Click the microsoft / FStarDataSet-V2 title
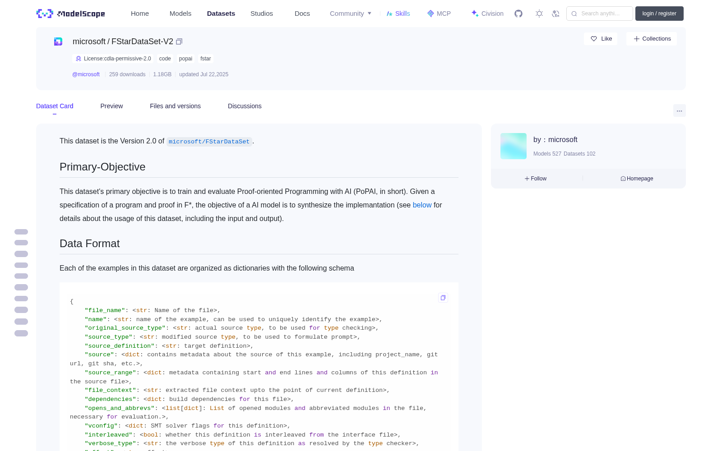The width and height of the screenshot is (722, 451). point(123,41)
